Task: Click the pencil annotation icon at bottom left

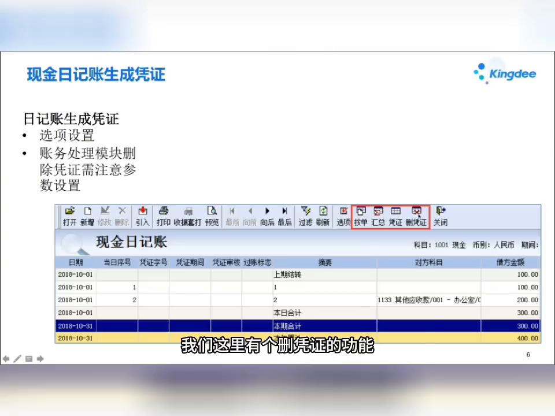Action: coord(18,359)
